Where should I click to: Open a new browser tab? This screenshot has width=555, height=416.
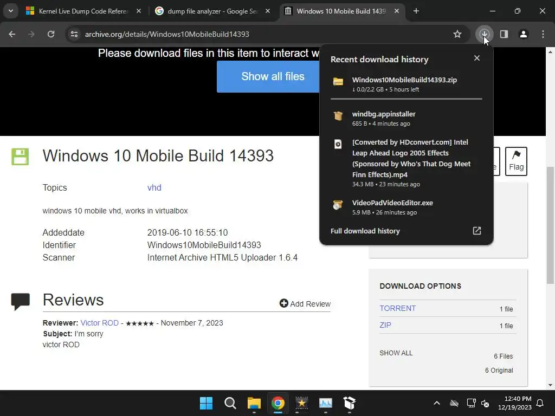coord(416,11)
